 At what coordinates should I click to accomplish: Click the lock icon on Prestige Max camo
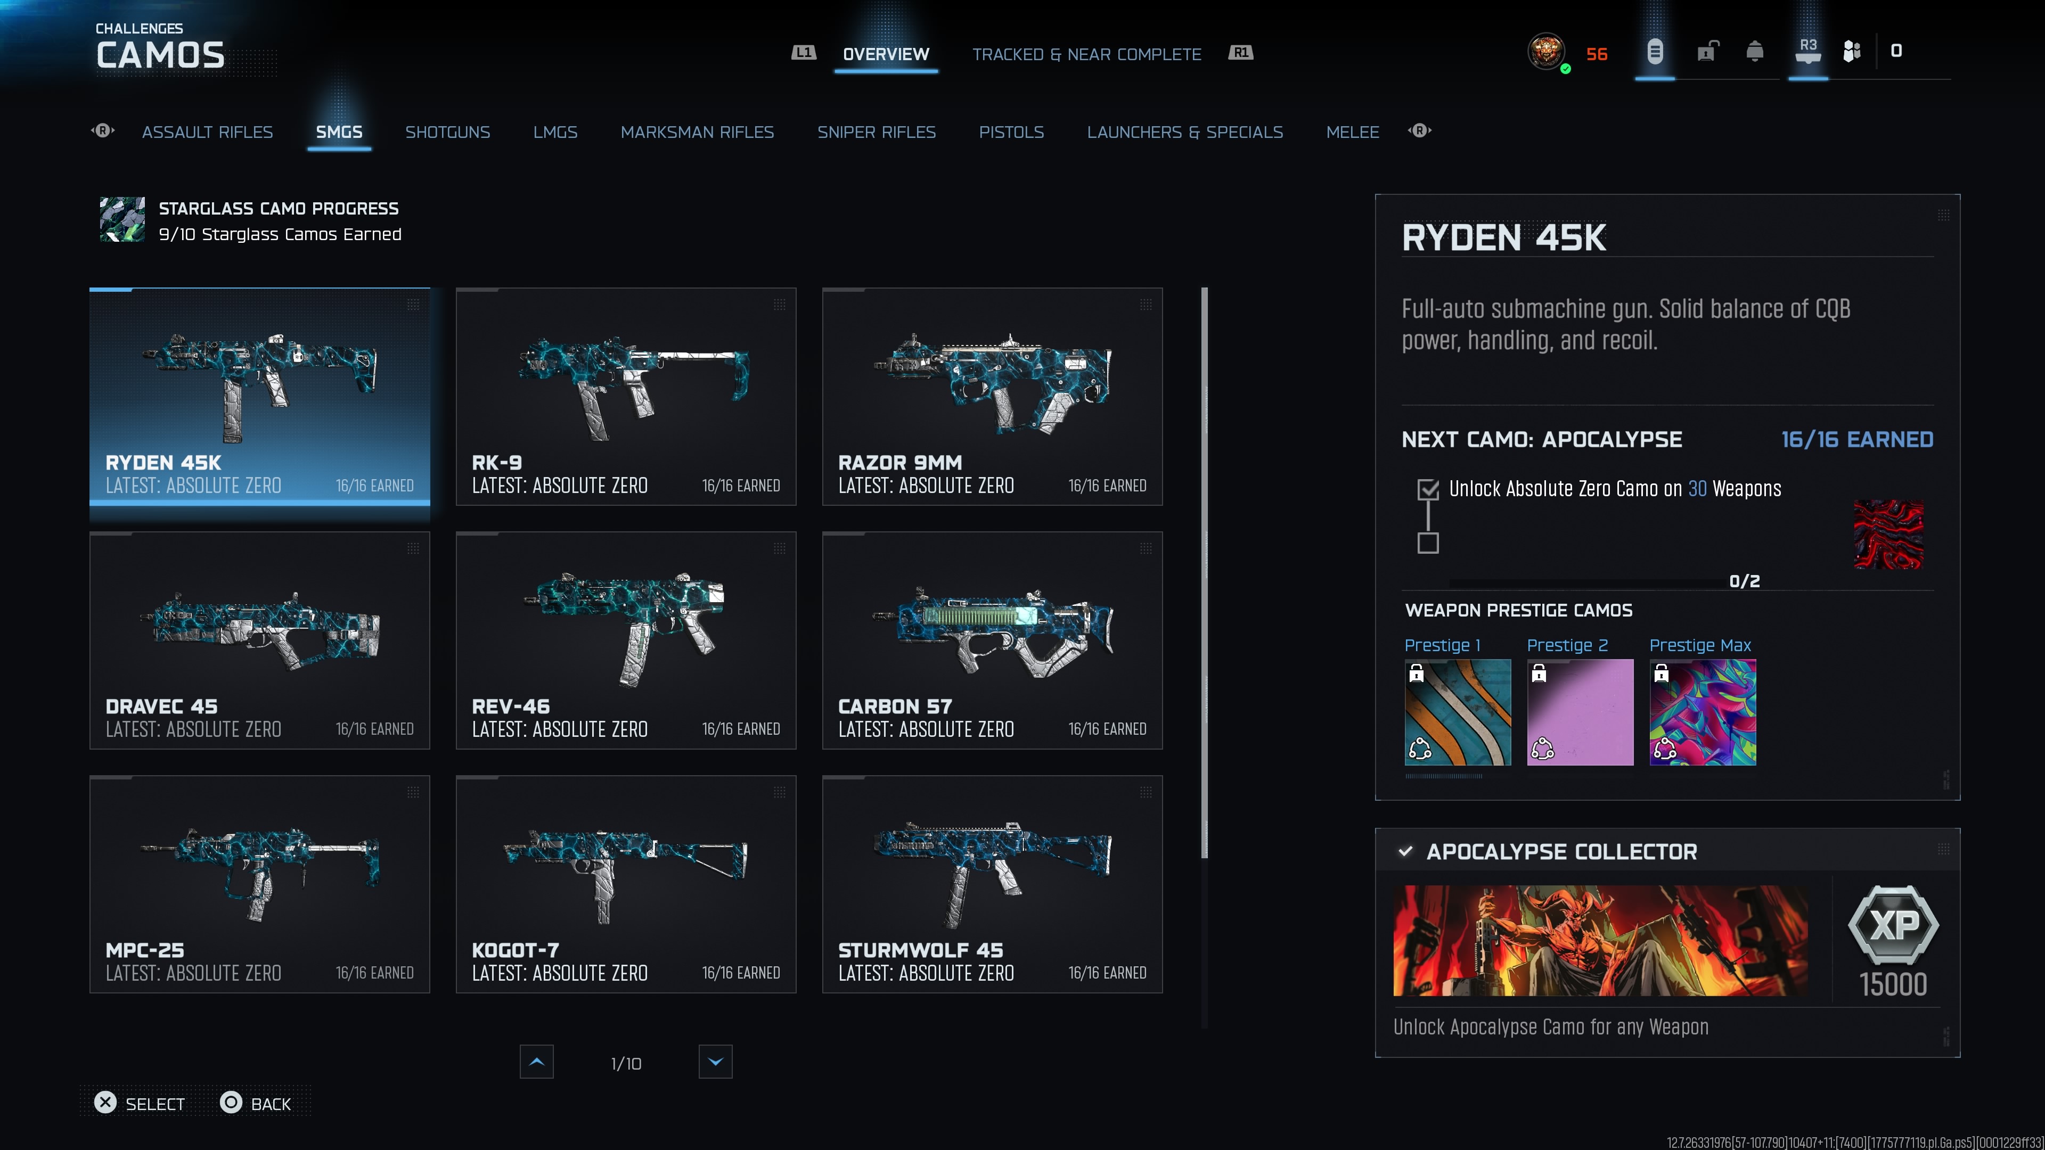click(1661, 674)
